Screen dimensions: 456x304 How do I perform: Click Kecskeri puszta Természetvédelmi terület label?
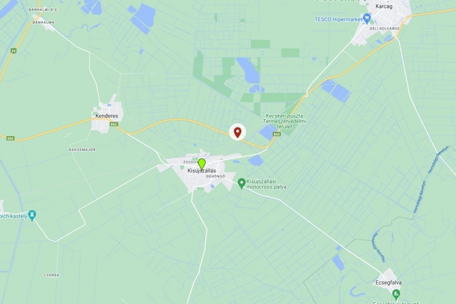[283, 121]
